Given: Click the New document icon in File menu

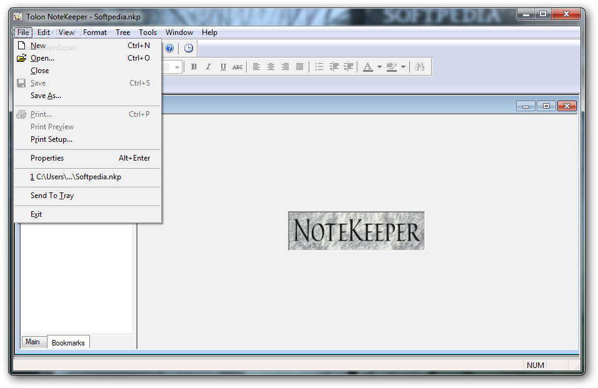Looking at the screenshot, I should point(22,46).
